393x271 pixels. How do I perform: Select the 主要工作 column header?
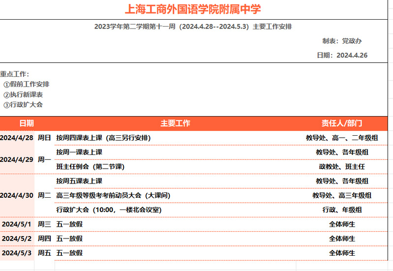tap(175, 123)
